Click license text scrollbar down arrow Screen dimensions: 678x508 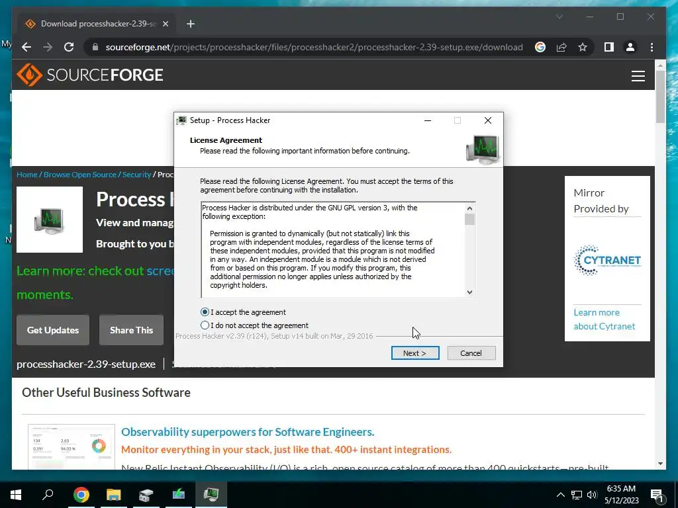pos(469,292)
